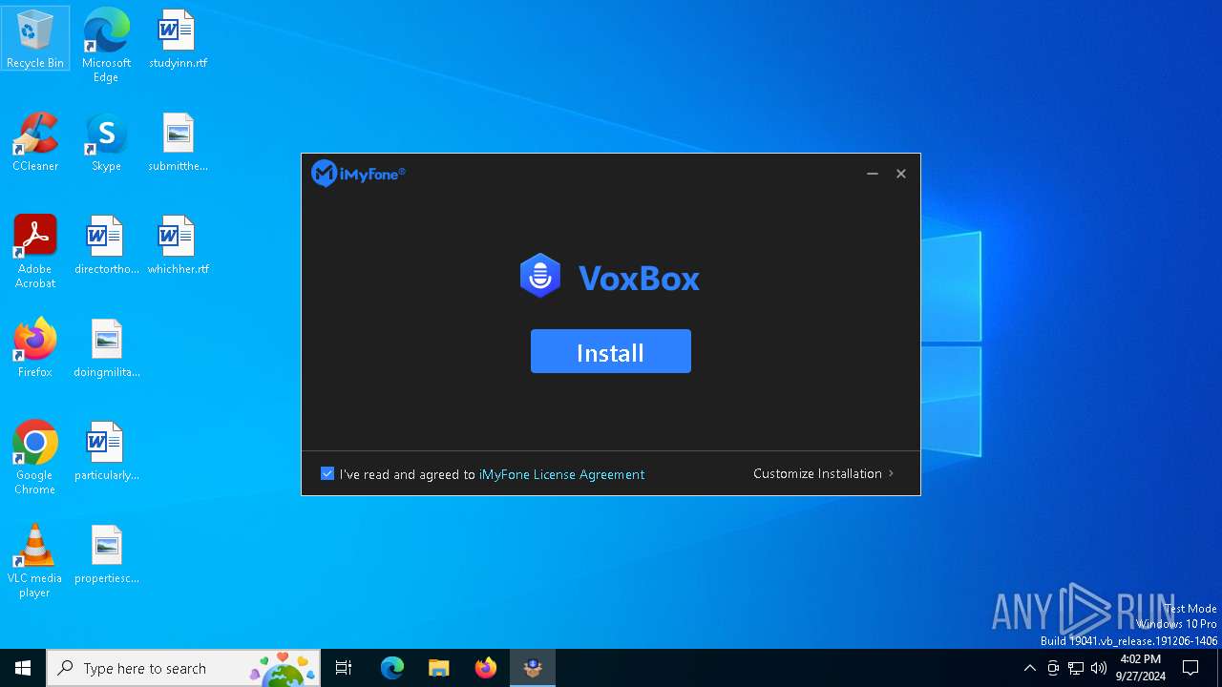
Task: Click the iMyFone logo in installer header
Action: click(x=358, y=174)
